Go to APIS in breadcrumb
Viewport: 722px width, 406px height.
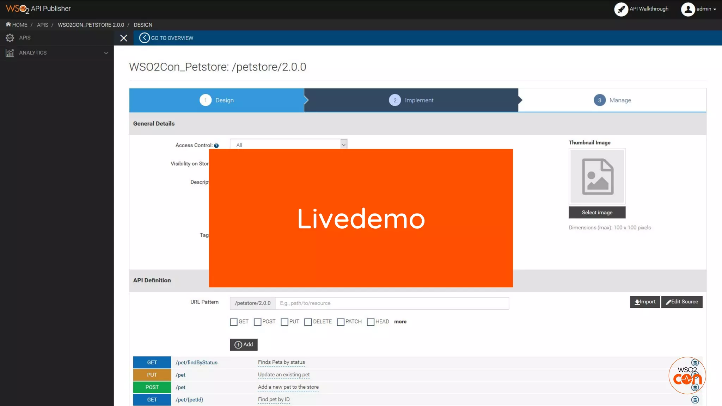(43, 25)
